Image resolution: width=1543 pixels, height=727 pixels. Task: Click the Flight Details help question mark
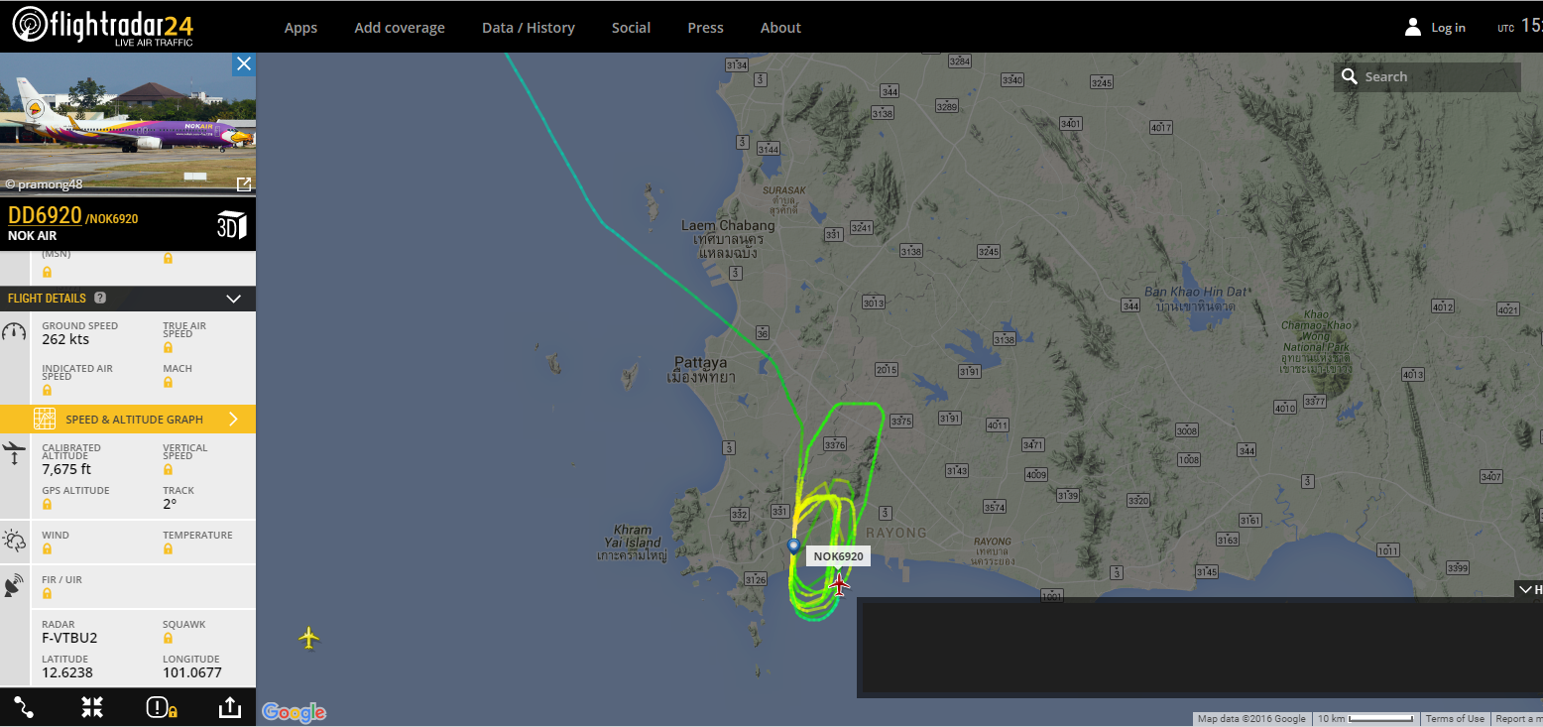(x=100, y=298)
